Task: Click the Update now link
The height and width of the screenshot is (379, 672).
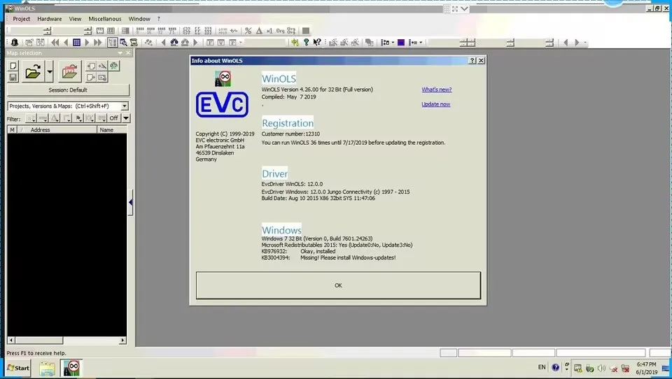Action: pos(435,104)
